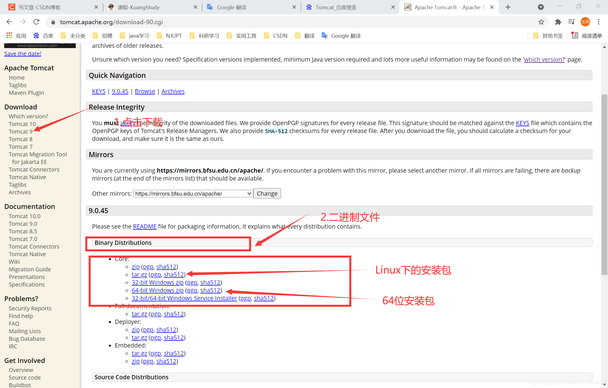608x388 pixels.
Task: Open Bug Database in sidebar
Action: pyautogui.click(x=27, y=339)
